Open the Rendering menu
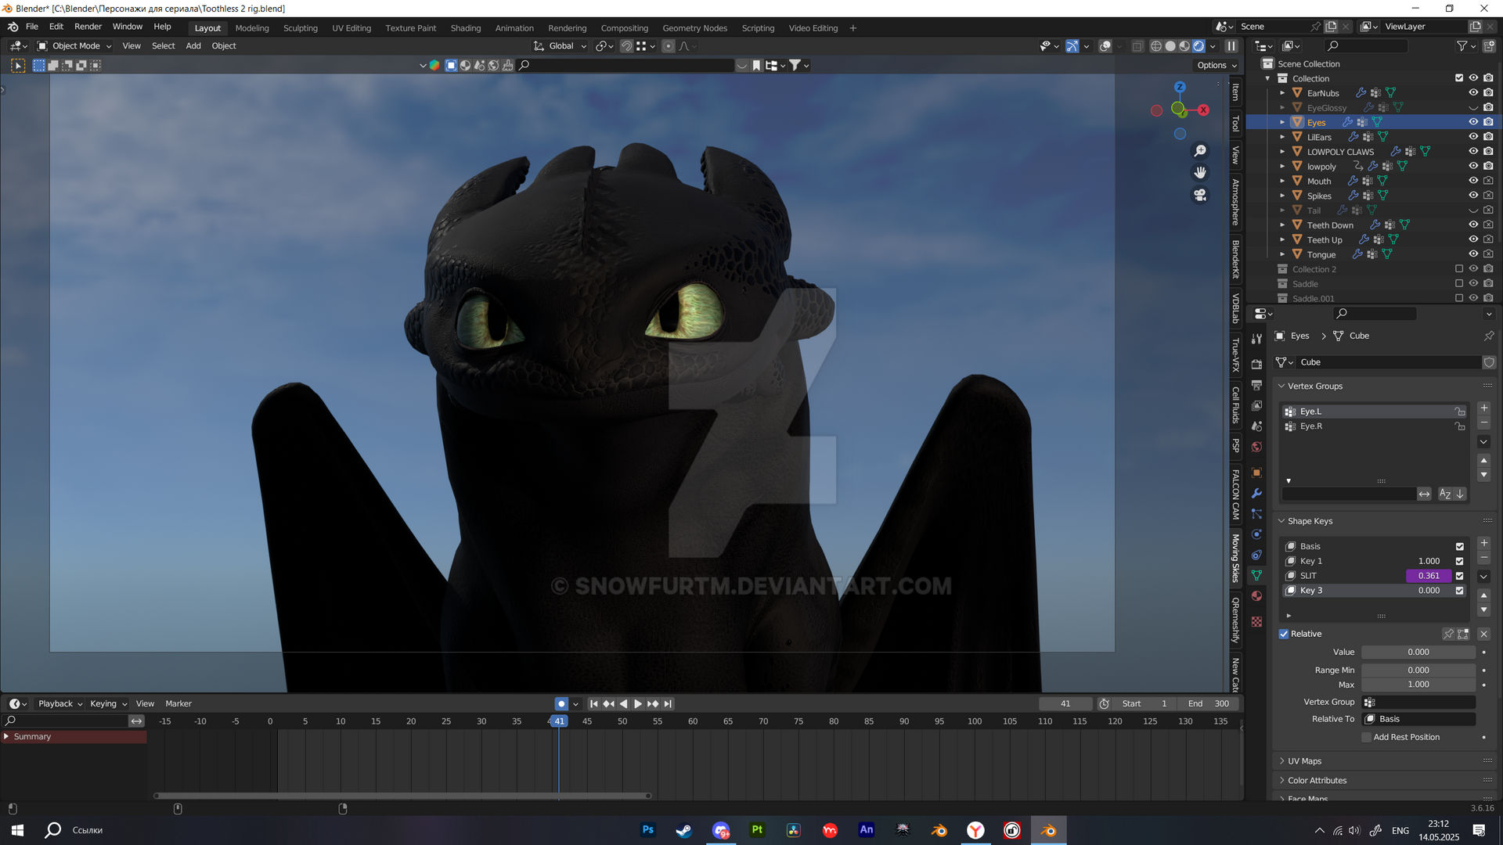1503x845 pixels. pos(567,27)
